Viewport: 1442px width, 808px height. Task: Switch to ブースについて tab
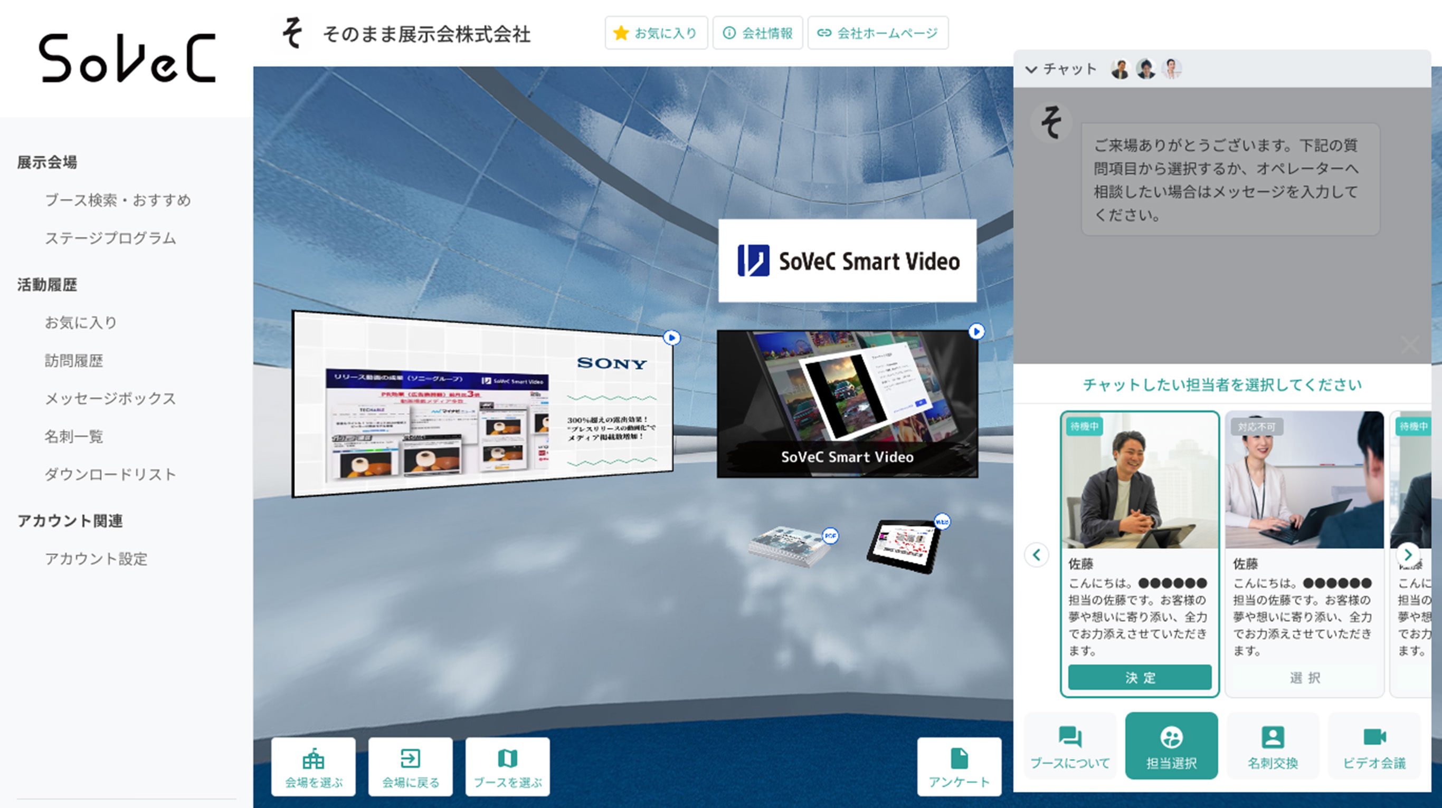coord(1070,746)
